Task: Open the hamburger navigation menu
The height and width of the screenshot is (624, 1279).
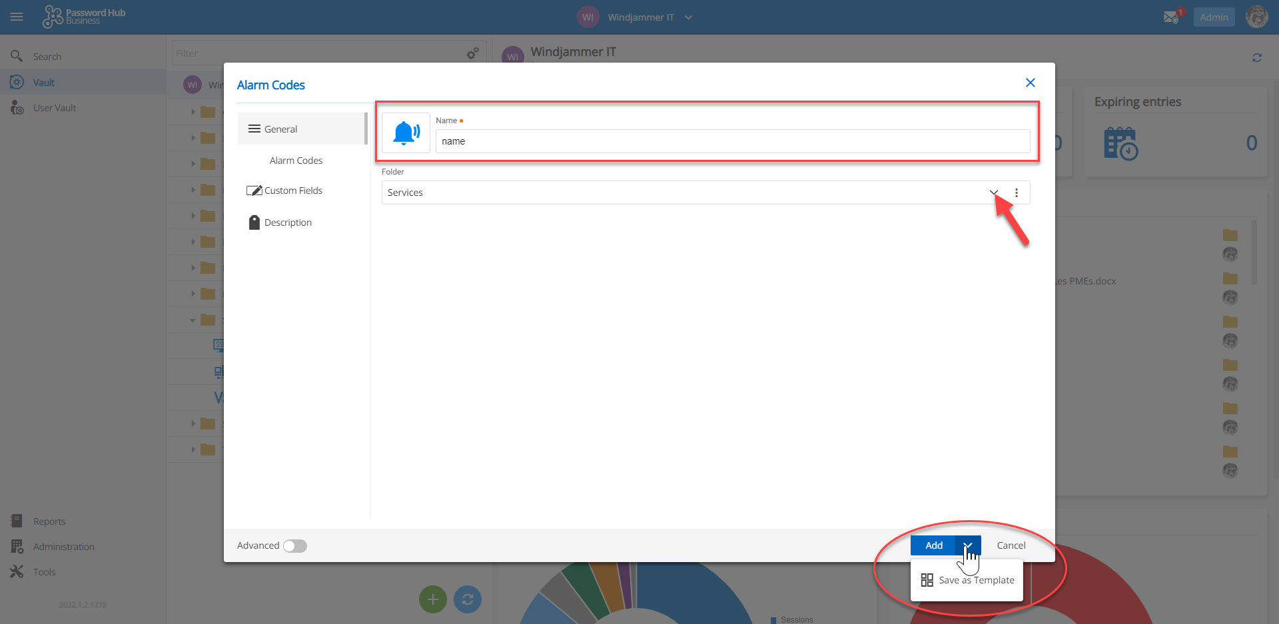Action: point(17,17)
